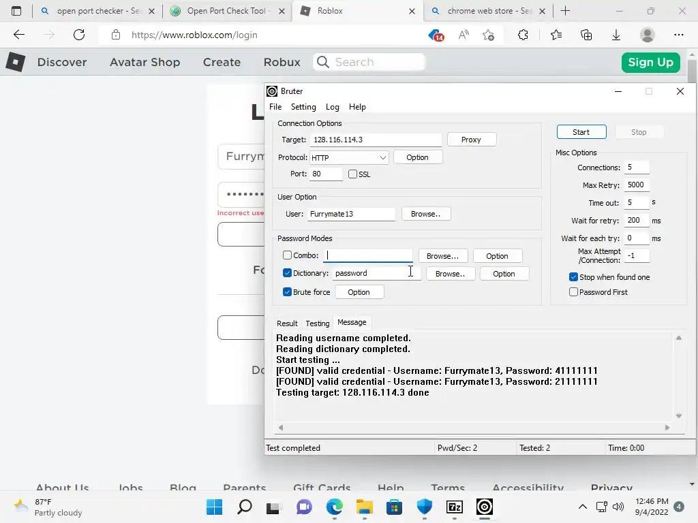
Task: Switch to chrome web store browser tab
Action: tap(489, 11)
